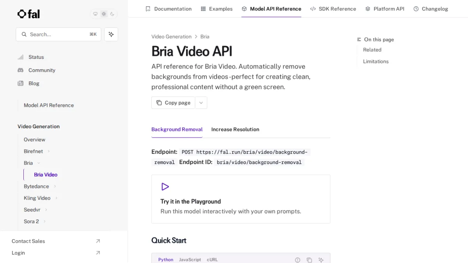Click the Changelog clock icon
This screenshot has width=468, height=263.
416,9
